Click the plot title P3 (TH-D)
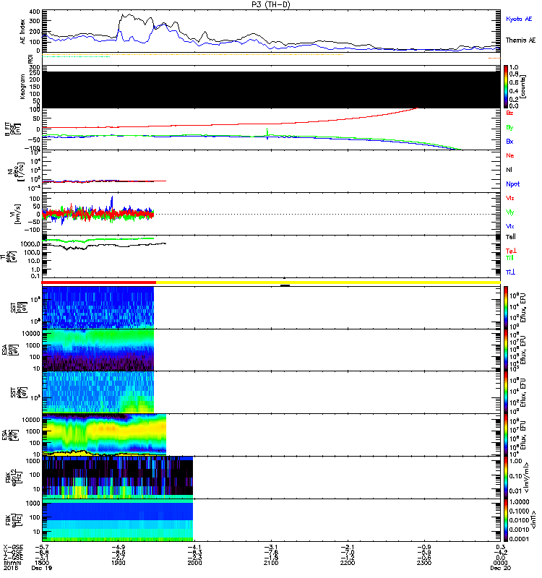Image resolution: width=542 pixels, height=578 pixels. tap(271, 4)
